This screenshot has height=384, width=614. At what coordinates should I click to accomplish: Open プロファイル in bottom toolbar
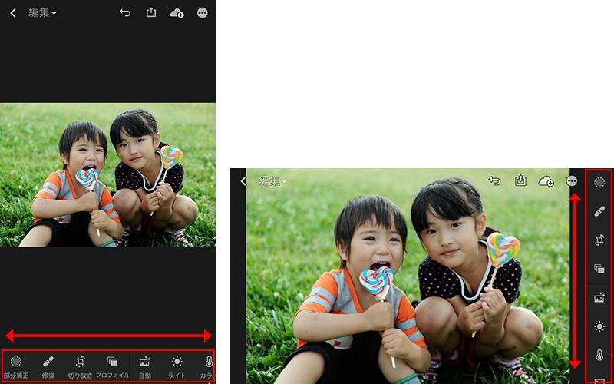[112, 367]
